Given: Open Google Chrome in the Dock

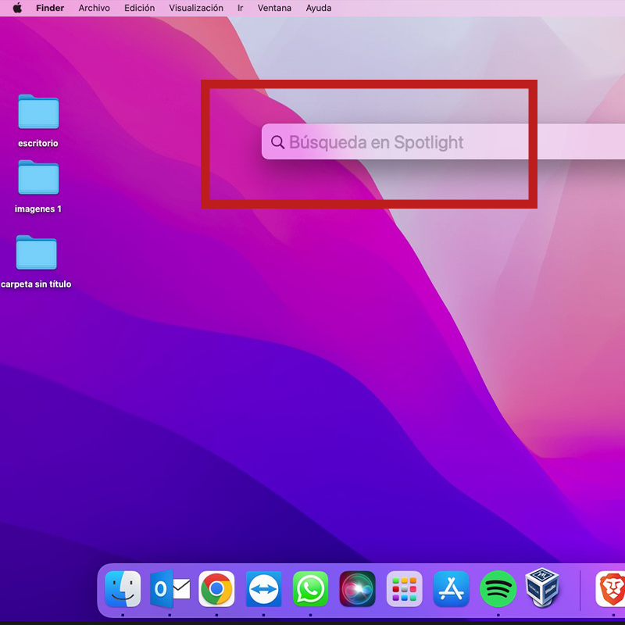Looking at the screenshot, I should (x=216, y=589).
